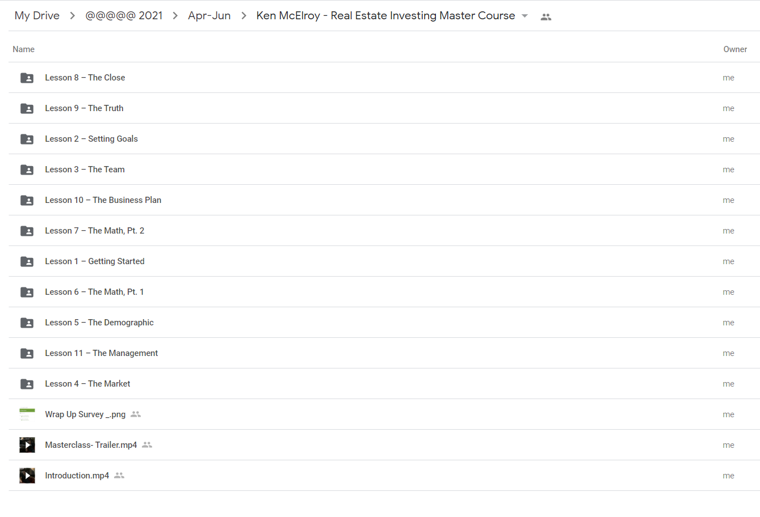Select Lesson 6 – The Math, Pt. 1 name
Screen dimensions: 760x517
(x=94, y=292)
